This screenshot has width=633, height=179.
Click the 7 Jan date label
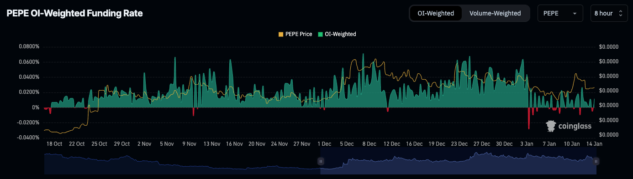tap(549, 144)
